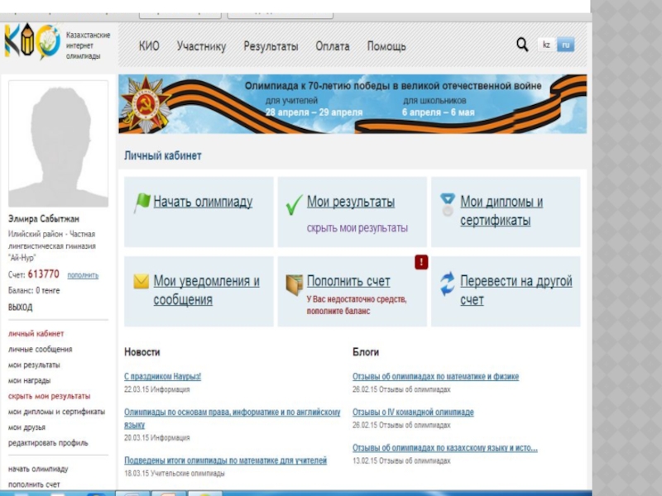662x496 pixels.
Task: Click the Блоги heading
Action: click(x=366, y=352)
